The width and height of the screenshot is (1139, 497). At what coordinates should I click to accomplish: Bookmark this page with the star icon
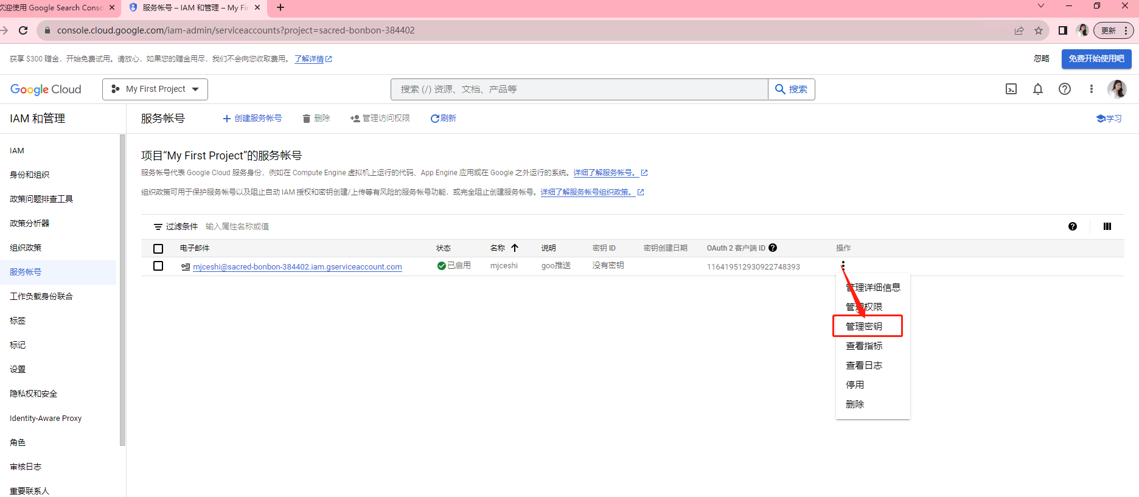(x=1039, y=30)
